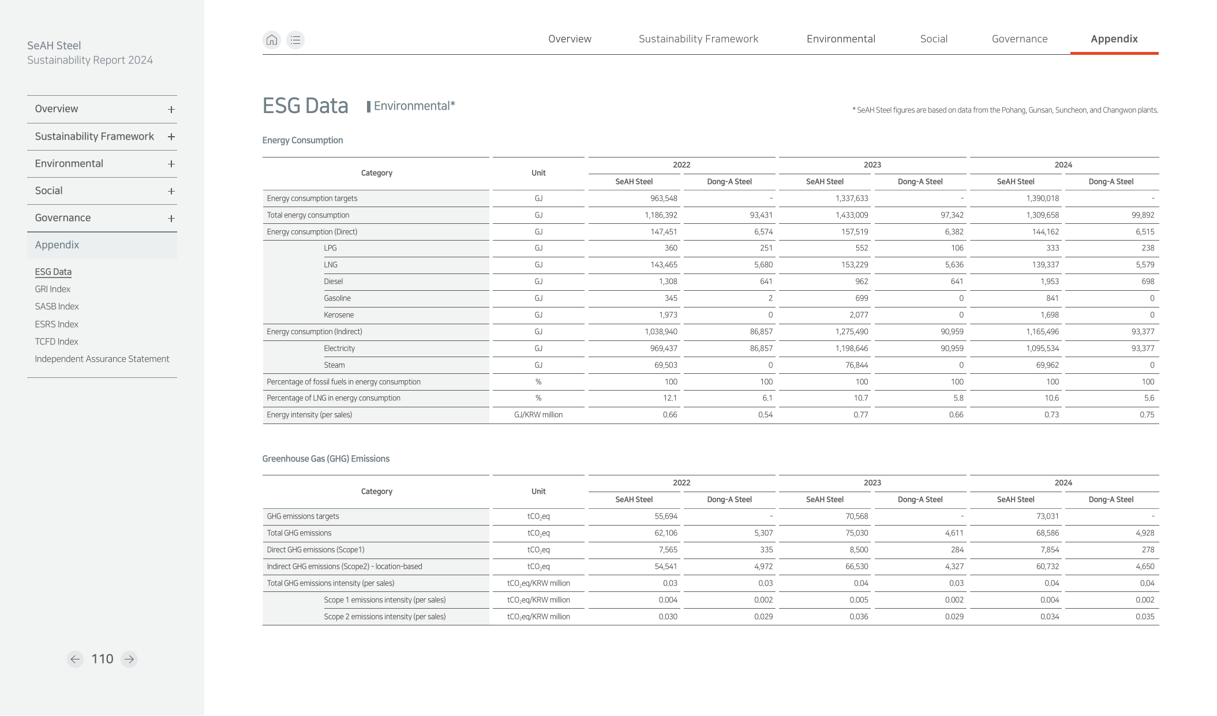The width and height of the screenshot is (1217, 716).
Task: Go to next page arrow
Action: tap(129, 659)
